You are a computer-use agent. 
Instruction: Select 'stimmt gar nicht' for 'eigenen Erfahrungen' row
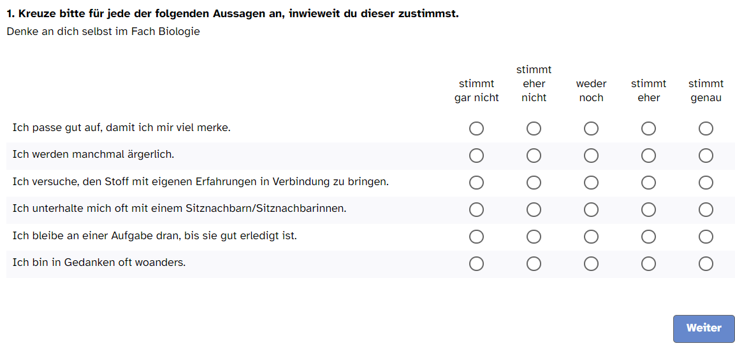pos(476,183)
